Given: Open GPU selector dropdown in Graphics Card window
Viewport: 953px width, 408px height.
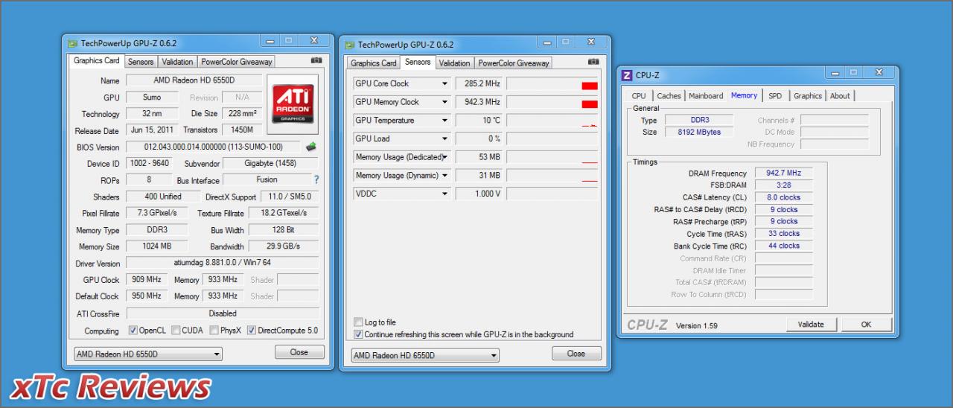Looking at the screenshot, I should click(x=148, y=354).
